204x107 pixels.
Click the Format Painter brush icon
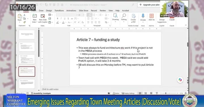click(x=24, y=22)
